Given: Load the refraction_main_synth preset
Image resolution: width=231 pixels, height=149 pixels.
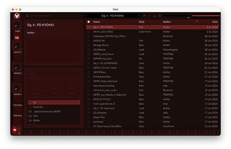Looking at the screenshot, I should coord(152,90).
